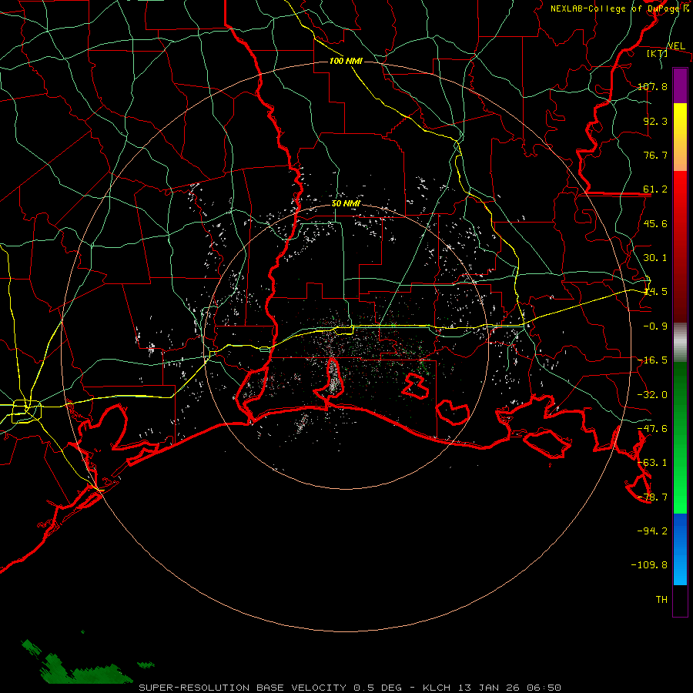
Task: Click the 30.1 legend value
Action: point(655,258)
